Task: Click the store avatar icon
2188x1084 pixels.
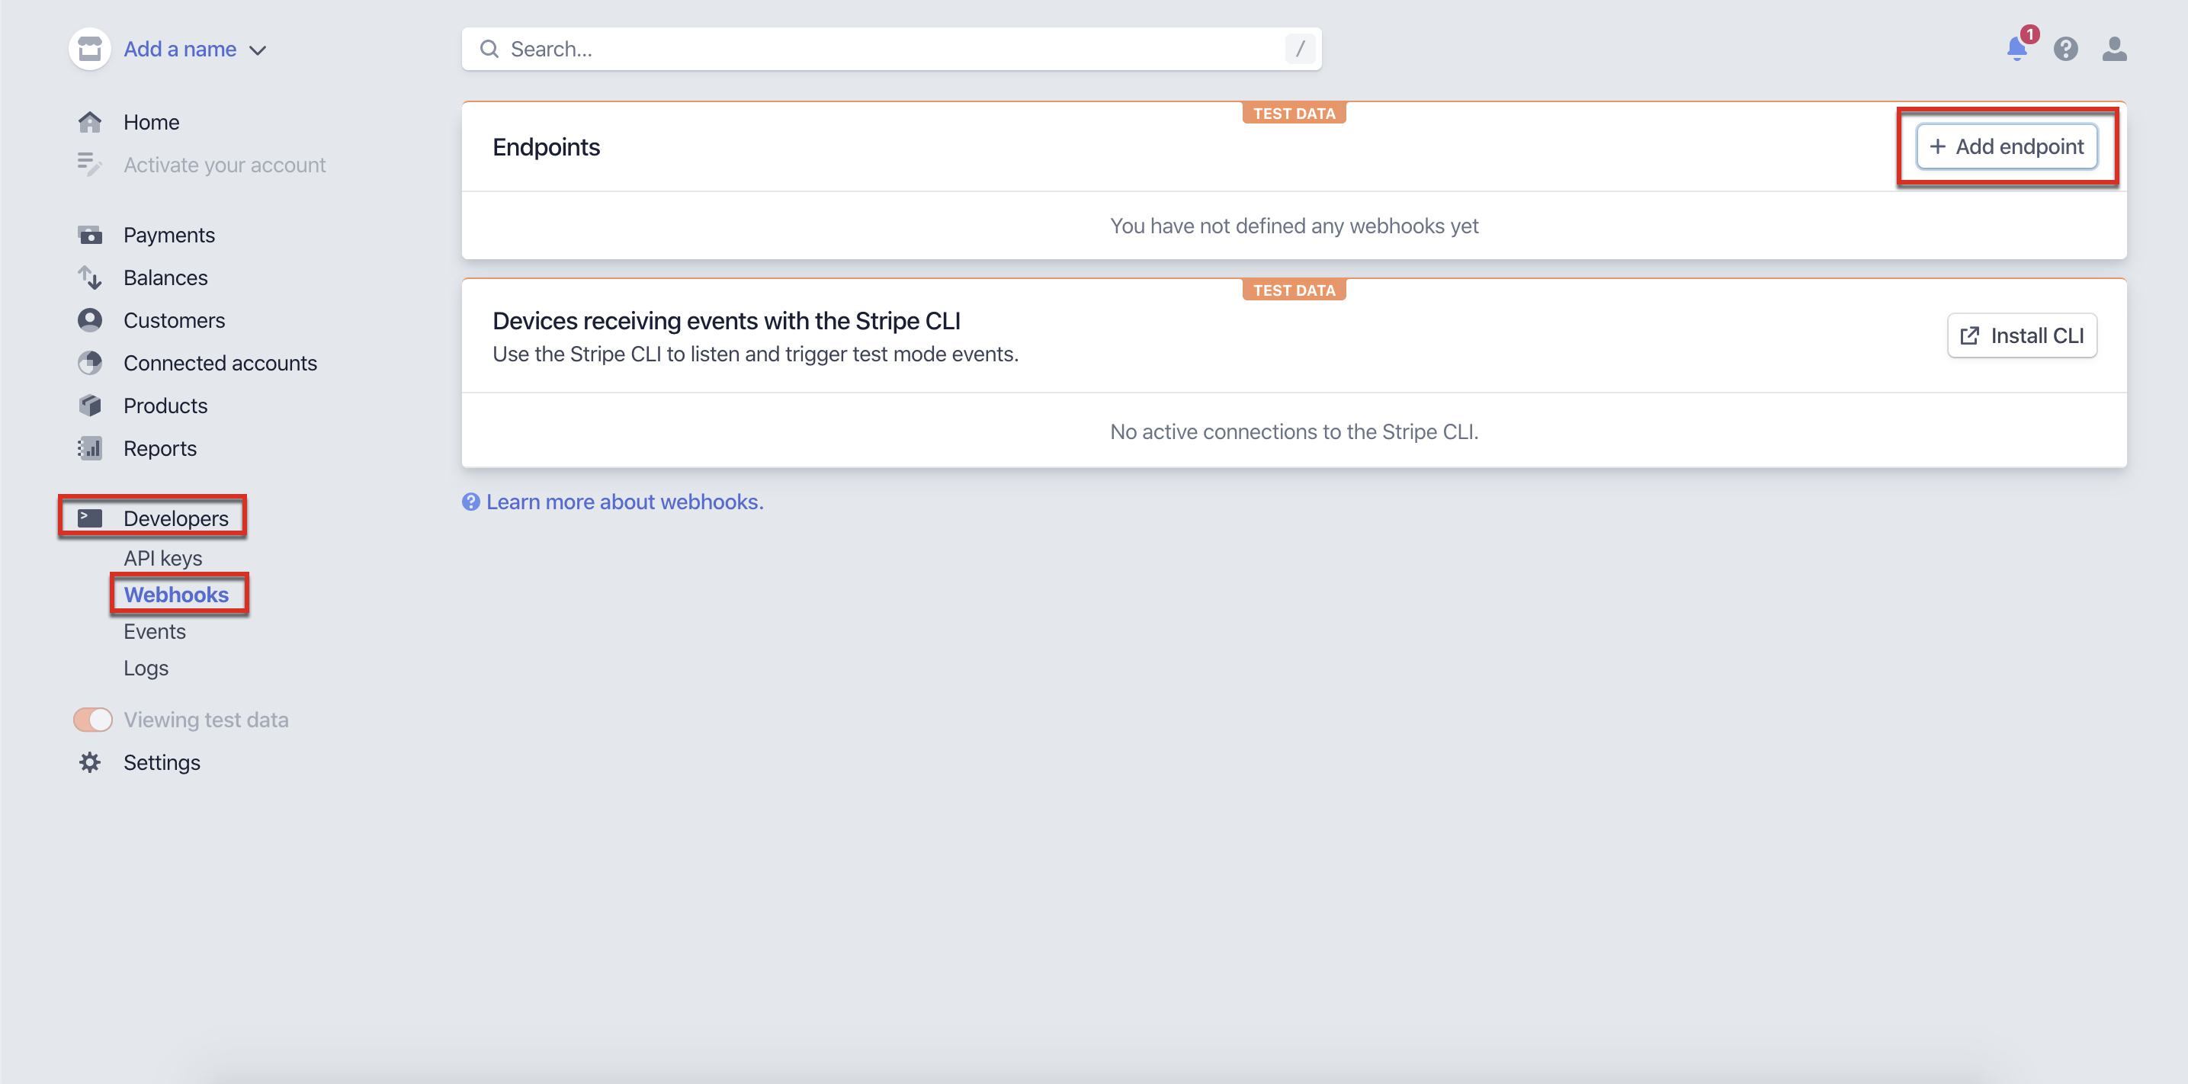Action: [90, 50]
